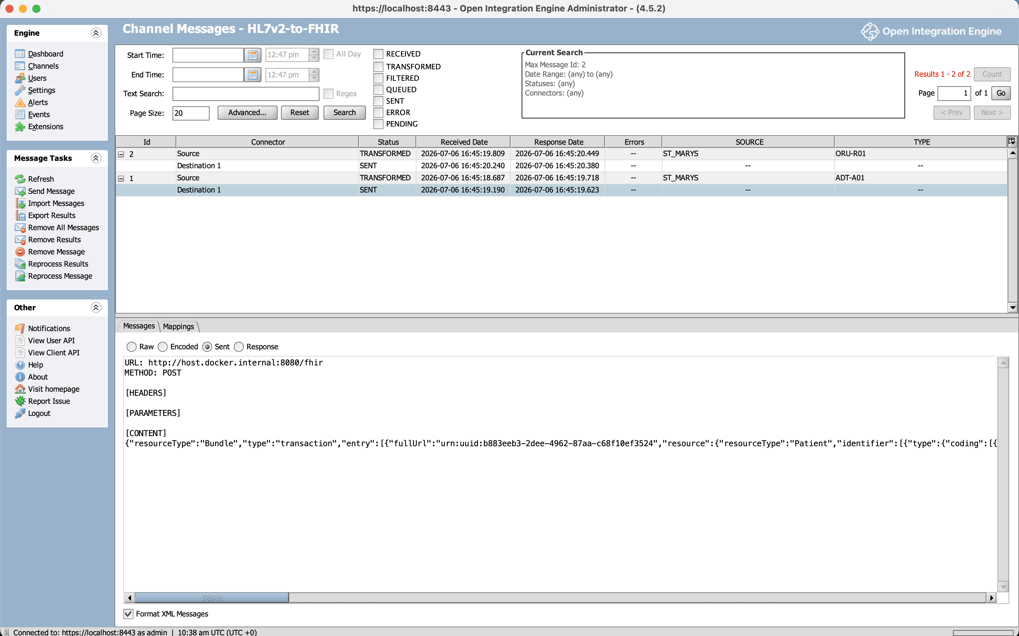
Task: Open the End Time calendar picker
Action: click(253, 75)
